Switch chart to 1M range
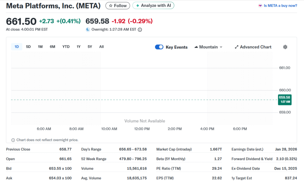The height and width of the screenshot is (185, 304). coord(40,47)
